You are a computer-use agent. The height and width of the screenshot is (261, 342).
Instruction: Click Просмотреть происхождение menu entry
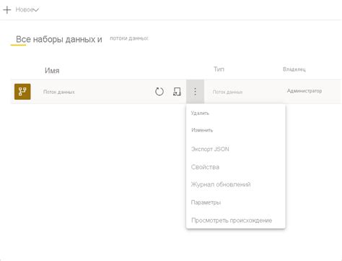[232, 221]
